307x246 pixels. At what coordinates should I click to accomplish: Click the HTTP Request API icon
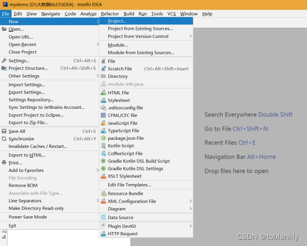point(104,234)
